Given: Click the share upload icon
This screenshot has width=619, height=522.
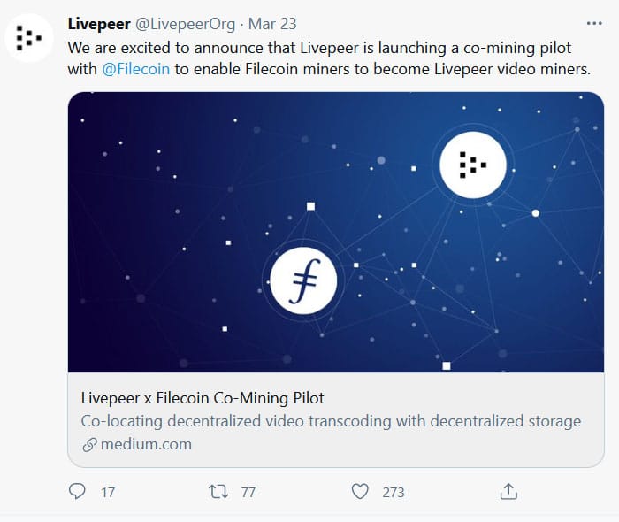Looking at the screenshot, I should click(x=508, y=490).
